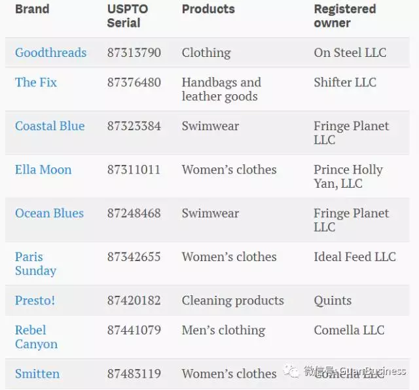Click the WeChat logo watermark icon
This screenshot has height=390, width=419.
coord(292,372)
